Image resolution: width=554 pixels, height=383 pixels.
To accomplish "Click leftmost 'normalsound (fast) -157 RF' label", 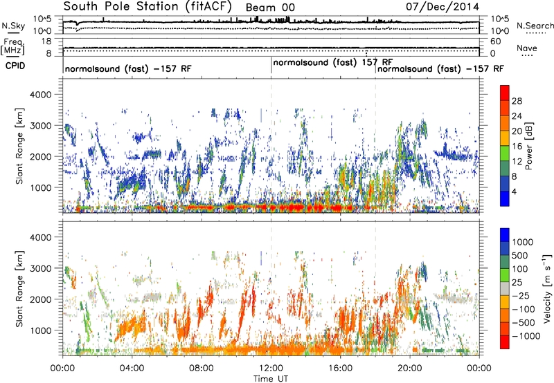I will point(128,68).
